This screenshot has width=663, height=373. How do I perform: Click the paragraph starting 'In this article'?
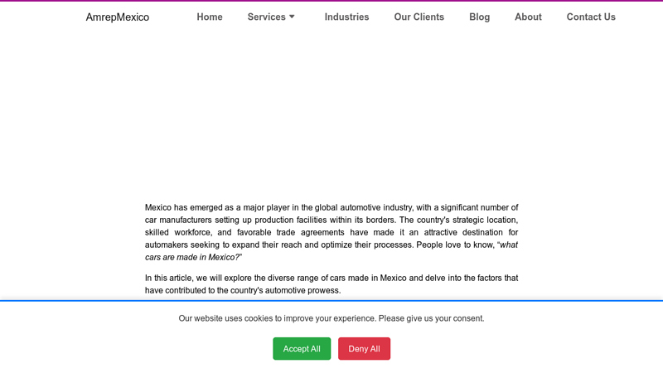(331, 284)
